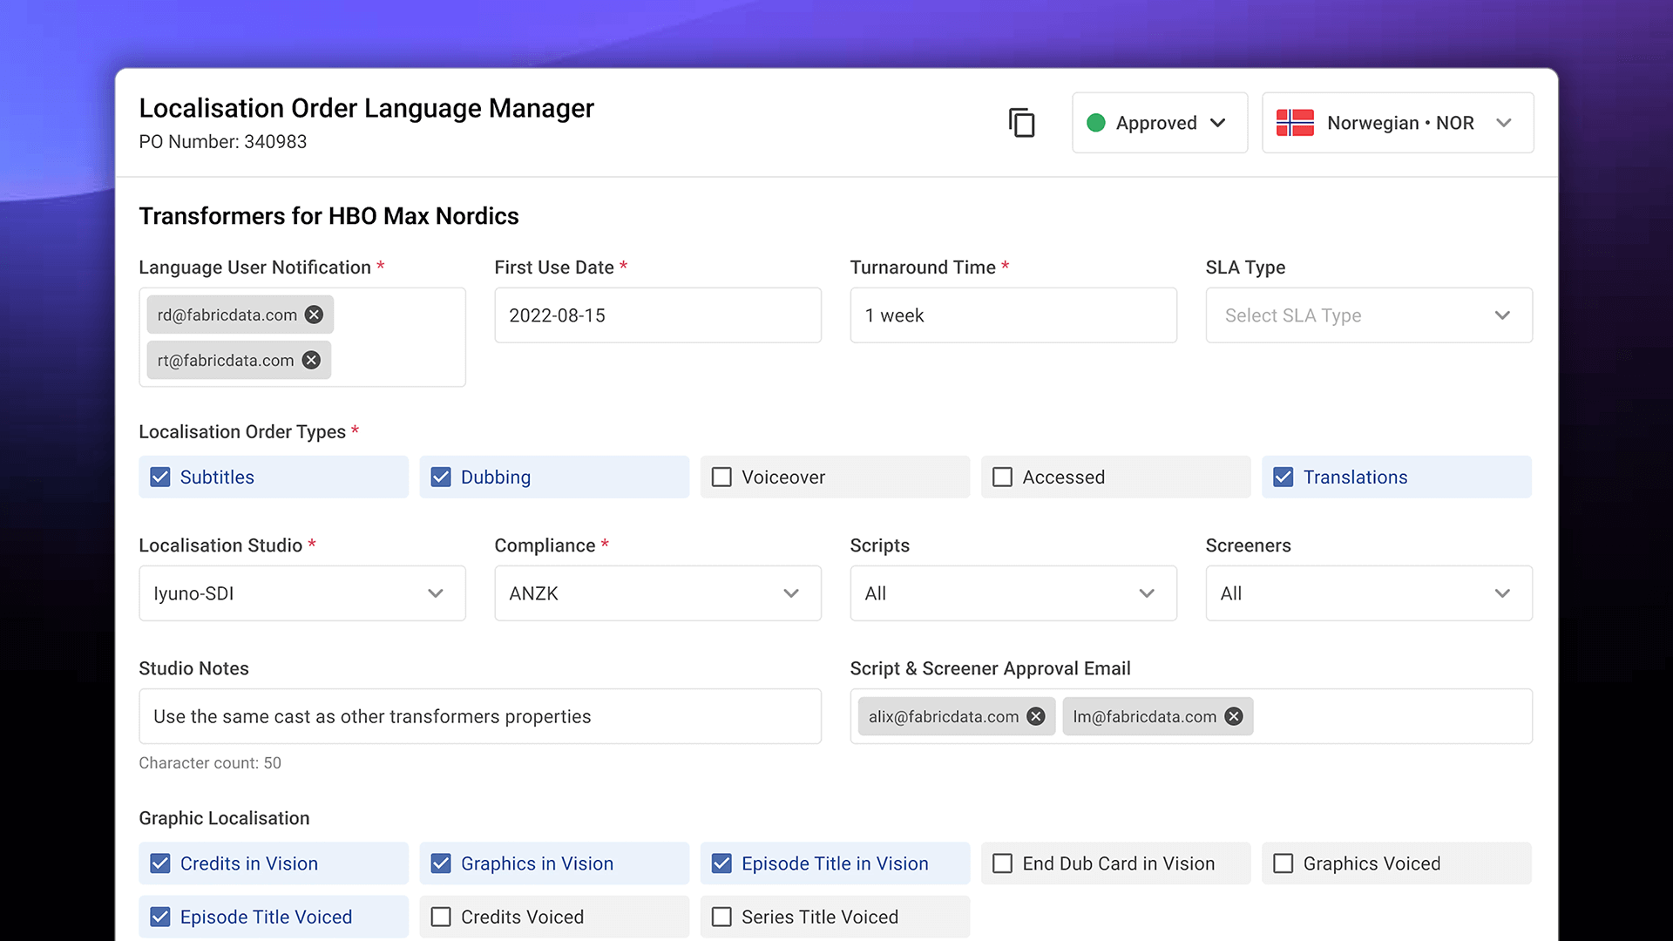Click the First Use Date field
This screenshot has width=1673, height=941.
pos(658,315)
